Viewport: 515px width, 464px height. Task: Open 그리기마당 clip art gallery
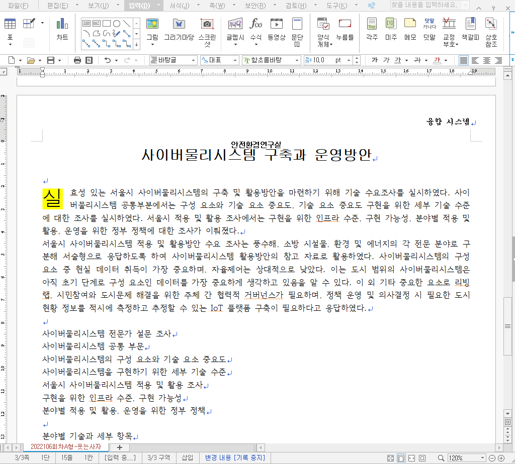[x=179, y=30]
